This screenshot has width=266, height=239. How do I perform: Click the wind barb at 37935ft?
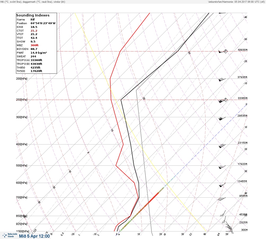222,79
